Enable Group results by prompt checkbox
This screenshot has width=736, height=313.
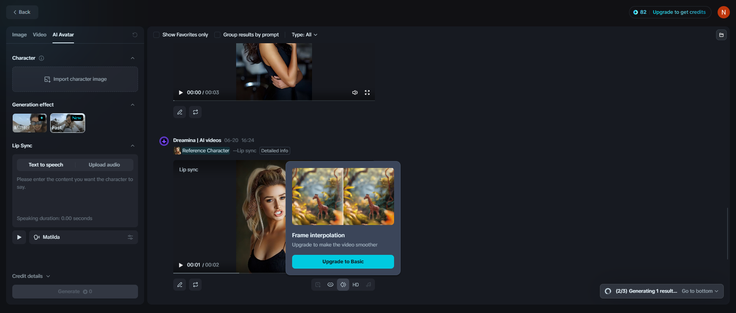pos(217,35)
